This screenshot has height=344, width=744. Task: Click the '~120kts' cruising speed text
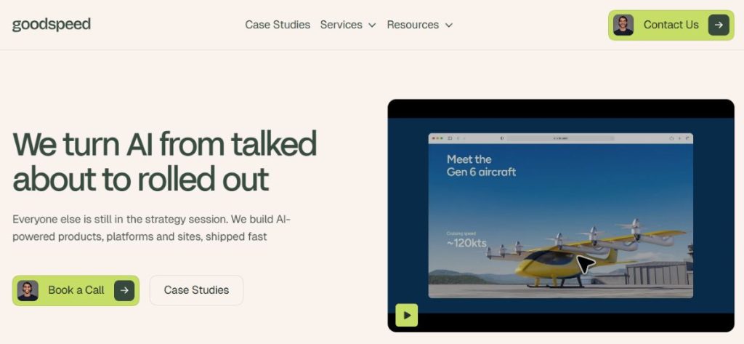pyautogui.click(x=466, y=243)
